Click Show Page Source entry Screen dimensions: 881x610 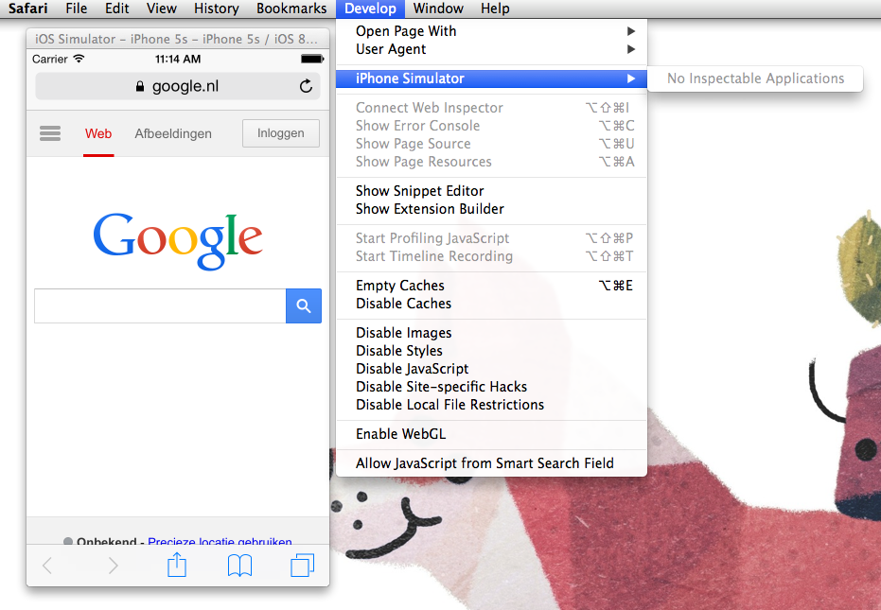(492, 143)
